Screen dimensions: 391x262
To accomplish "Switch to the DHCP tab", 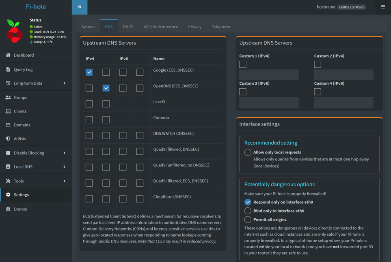I will [128, 27].
